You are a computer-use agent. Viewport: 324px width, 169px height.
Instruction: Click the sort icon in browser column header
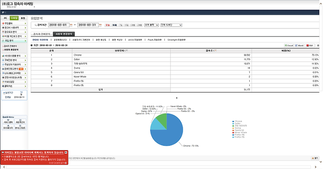pyautogui.click(x=126, y=50)
